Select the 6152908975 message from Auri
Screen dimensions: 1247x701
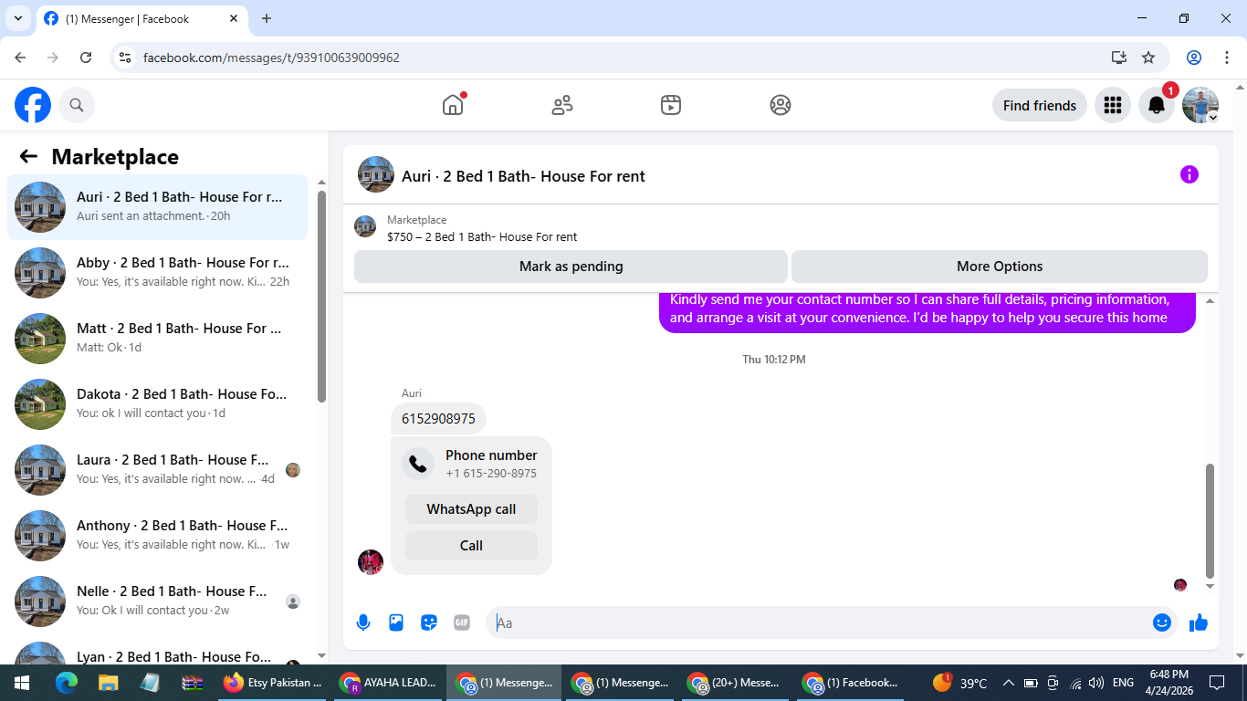(438, 419)
